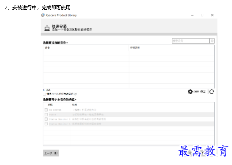
Task: Click the 名称 column header
Action: (50, 105)
